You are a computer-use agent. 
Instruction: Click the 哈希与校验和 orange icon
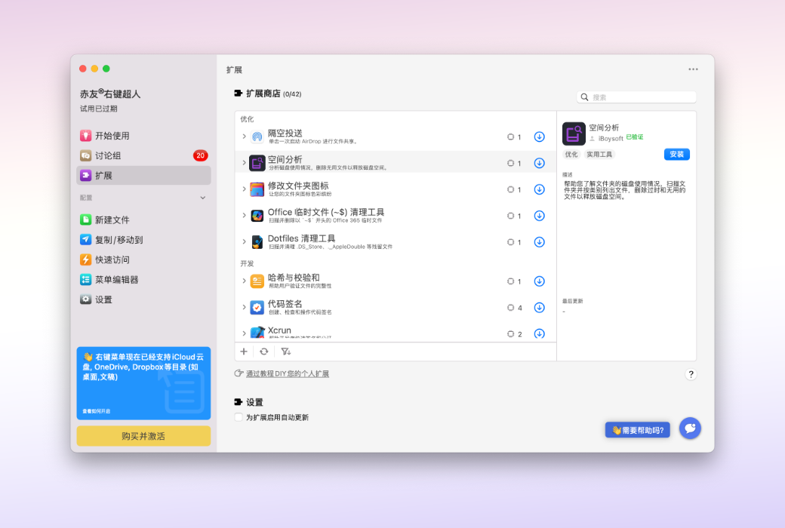click(x=257, y=281)
